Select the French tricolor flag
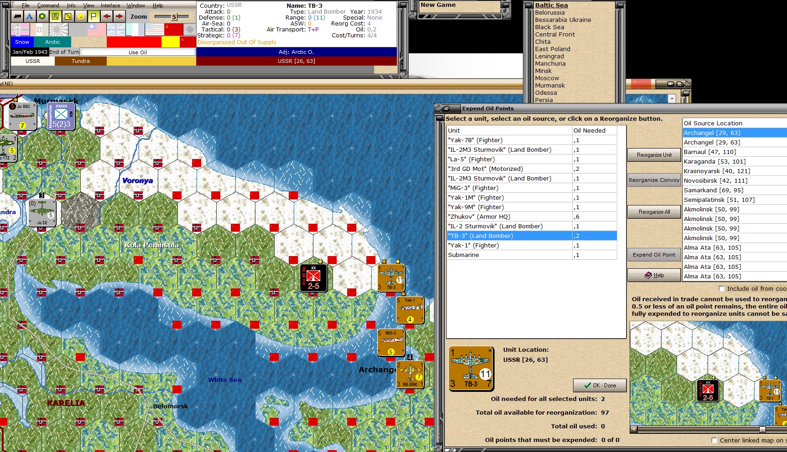The image size is (787, 452). 135,30
